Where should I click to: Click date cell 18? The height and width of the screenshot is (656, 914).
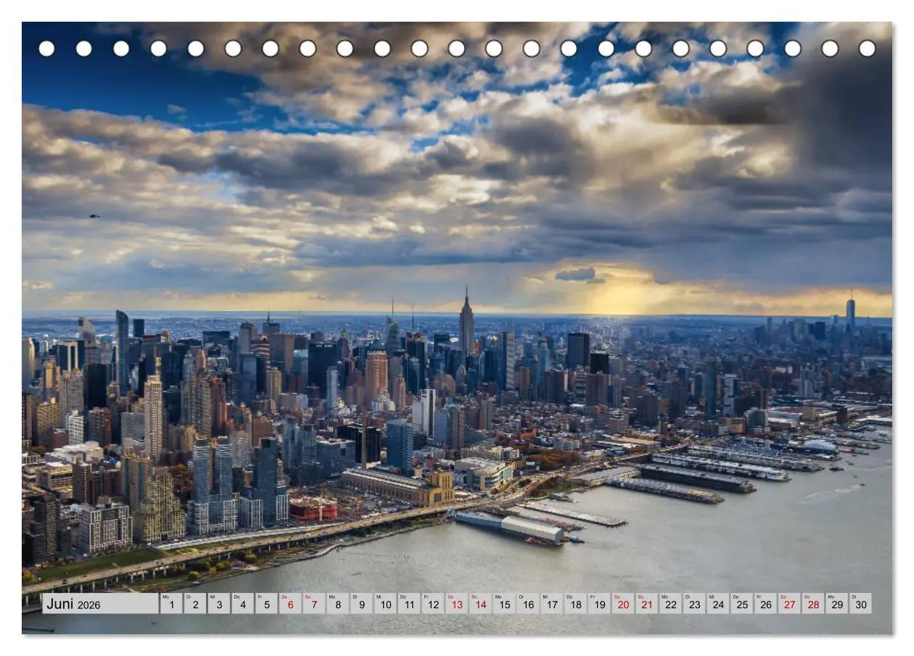click(576, 604)
